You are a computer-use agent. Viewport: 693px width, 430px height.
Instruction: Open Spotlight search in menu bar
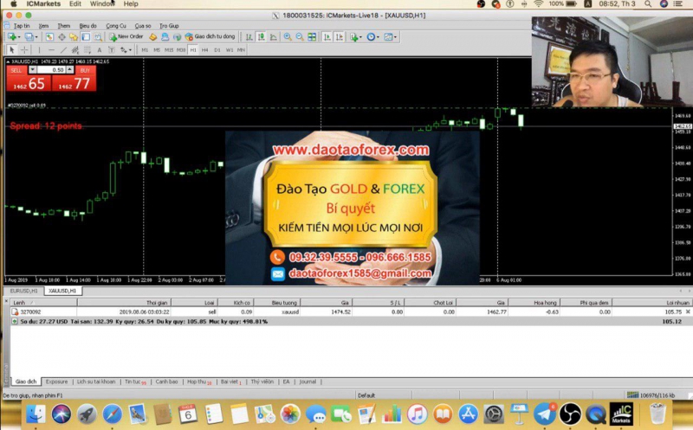[x=647, y=4]
